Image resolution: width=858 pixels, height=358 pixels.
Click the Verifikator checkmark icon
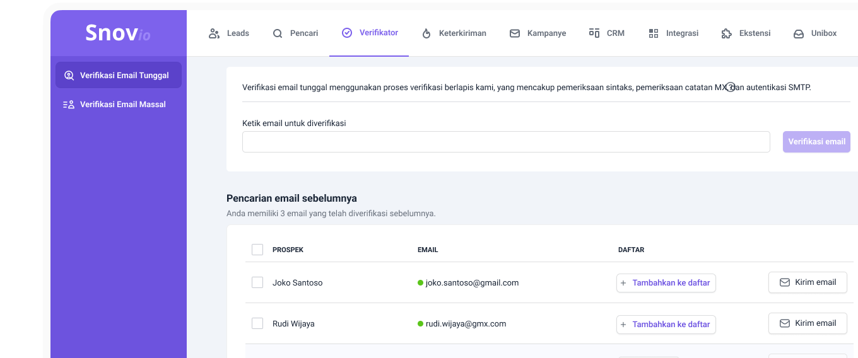[x=347, y=33]
